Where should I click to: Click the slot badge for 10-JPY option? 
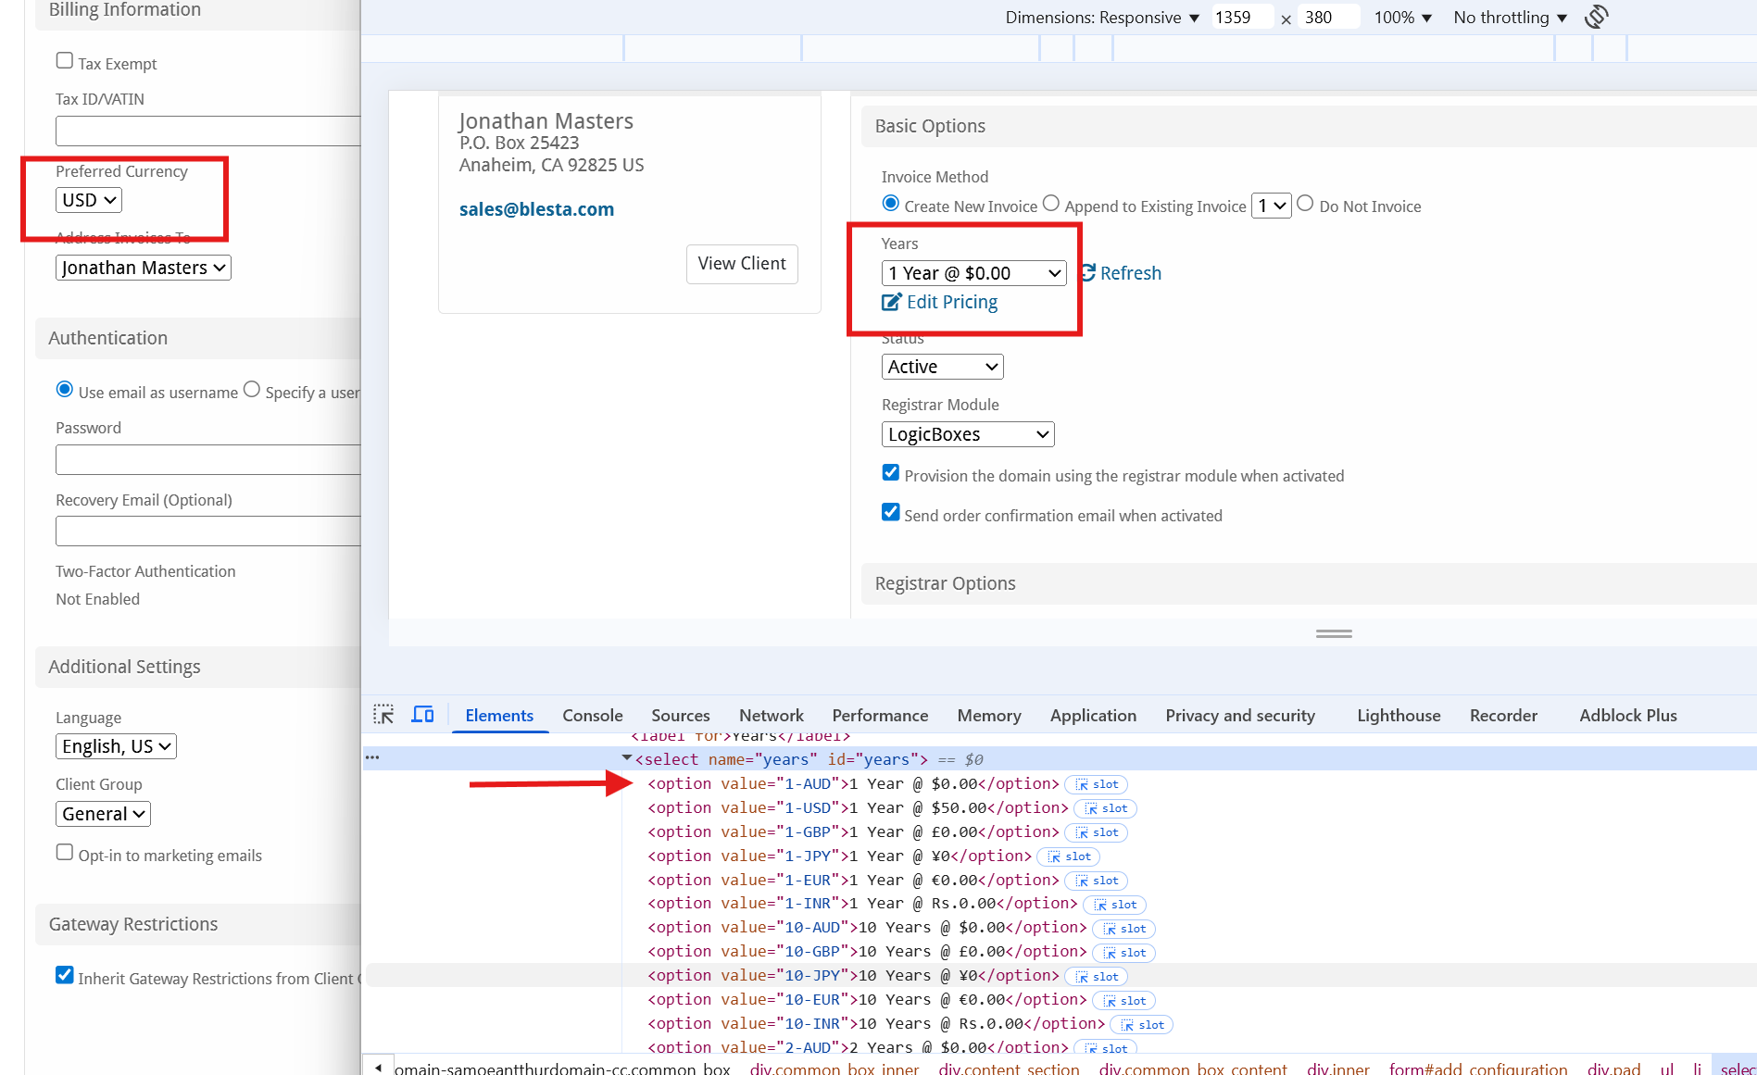(1096, 977)
